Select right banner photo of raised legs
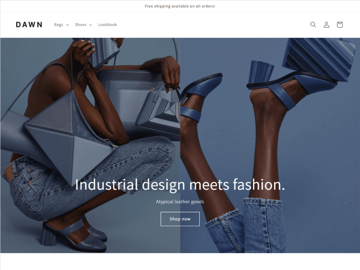This screenshot has width=360, height=270. (x=270, y=145)
